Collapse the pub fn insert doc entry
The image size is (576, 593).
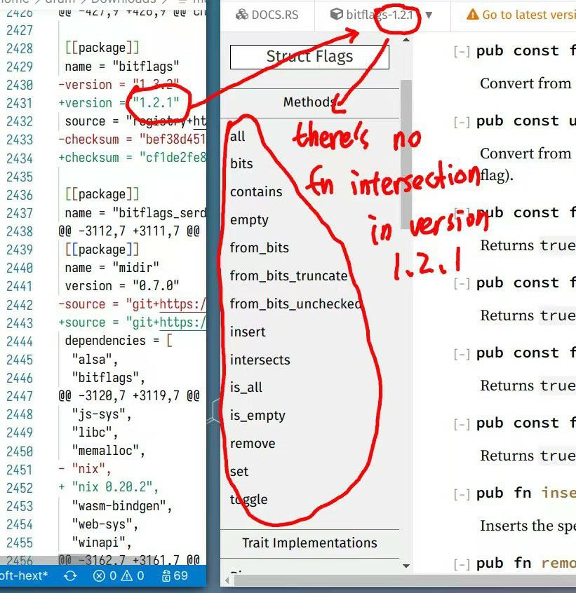point(462,493)
